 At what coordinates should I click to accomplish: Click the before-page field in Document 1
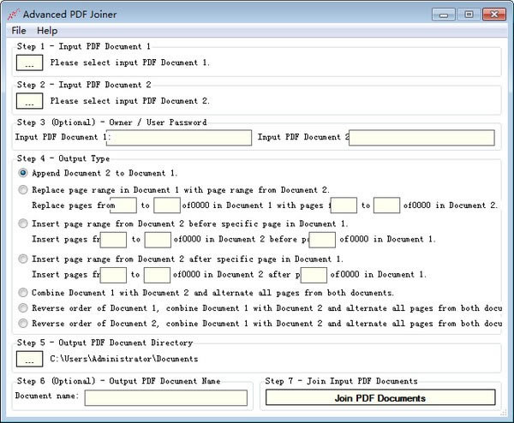[x=323, y=240]
